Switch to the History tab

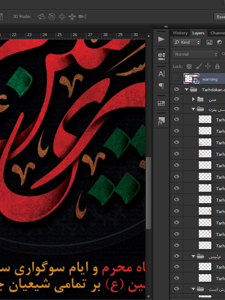click(x=180, y=33)
